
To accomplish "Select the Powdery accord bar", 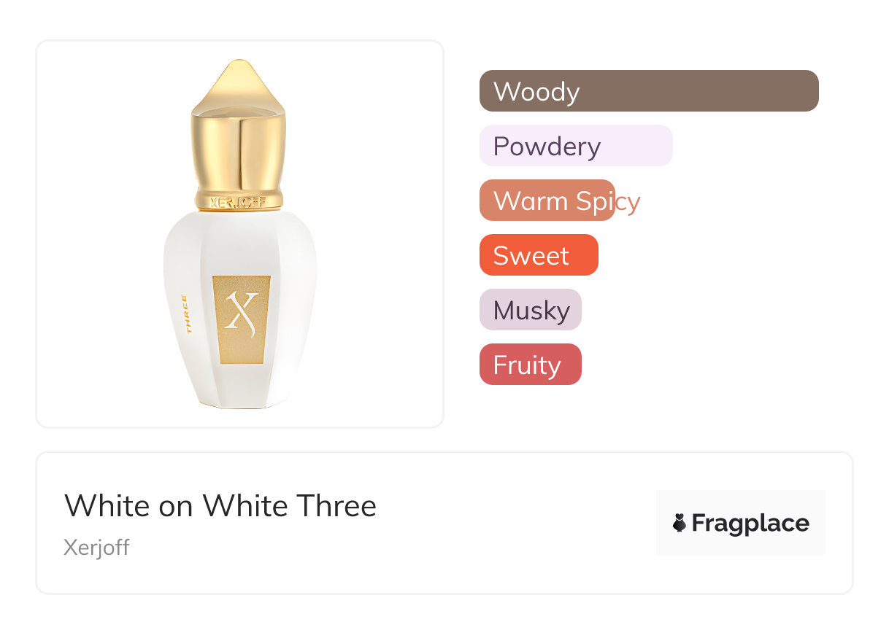I will click(x=575, y=146).
